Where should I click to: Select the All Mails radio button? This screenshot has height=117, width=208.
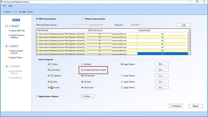tap(82, 64)
